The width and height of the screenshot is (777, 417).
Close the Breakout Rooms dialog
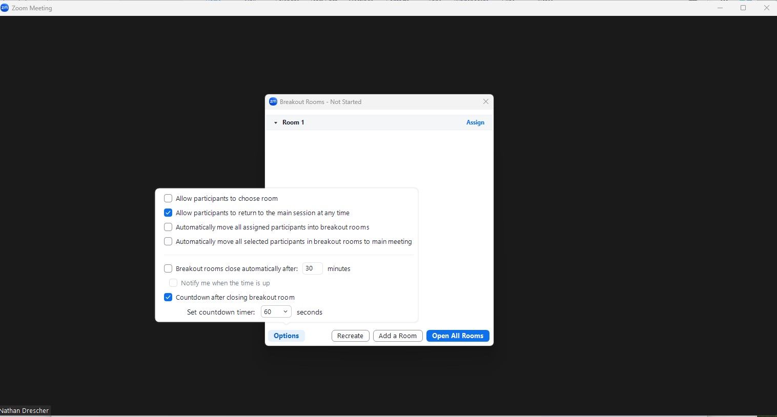[485, 101]
